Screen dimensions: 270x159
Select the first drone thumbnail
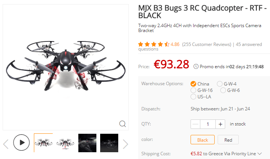tap(43, 143)
